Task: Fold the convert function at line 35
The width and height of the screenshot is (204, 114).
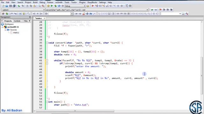Action: point(47,43)
